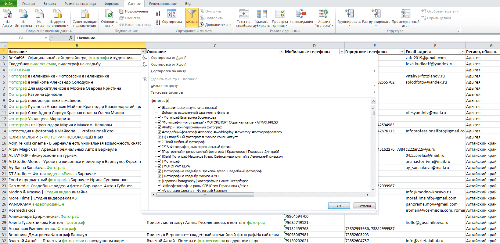Screen dimensions: 500x244
Task: Clear the filter from the ribbon
Action: pos(210,11)
